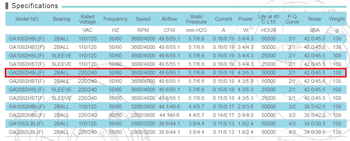Select the Speed column header

(x=143, y=19)
